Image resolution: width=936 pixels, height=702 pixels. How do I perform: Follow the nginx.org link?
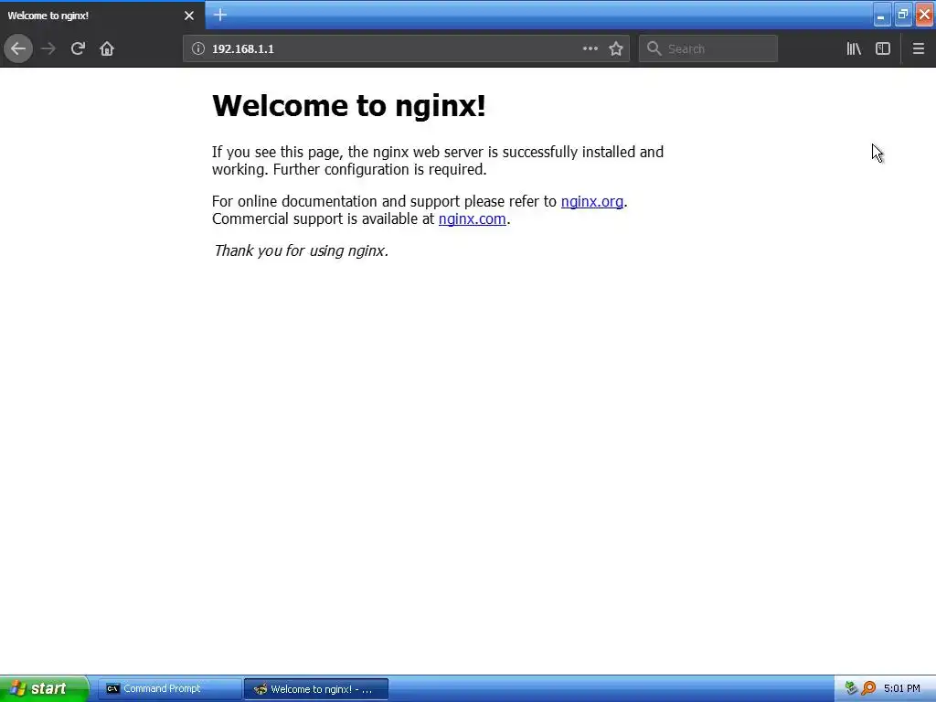tap(591, 201)
